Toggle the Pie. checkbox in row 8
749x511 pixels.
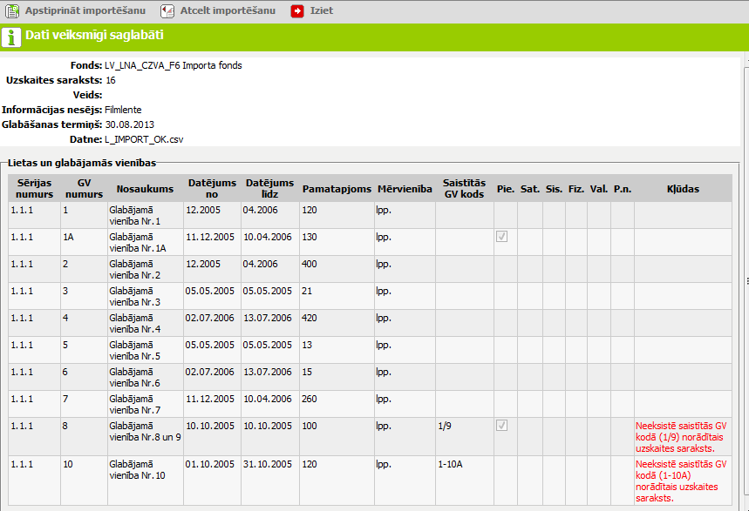(x=502, y=426)
